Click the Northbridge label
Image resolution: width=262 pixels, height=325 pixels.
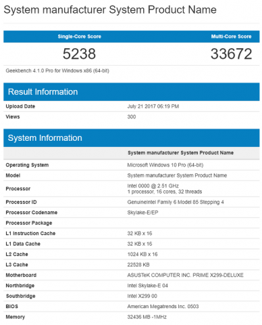[x=20, y=286]
